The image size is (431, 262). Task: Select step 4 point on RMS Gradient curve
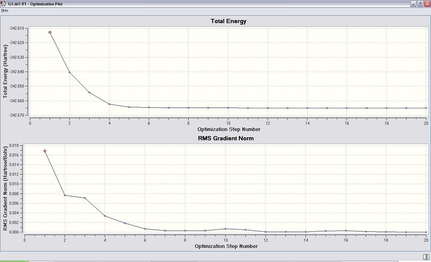[105, 216]
